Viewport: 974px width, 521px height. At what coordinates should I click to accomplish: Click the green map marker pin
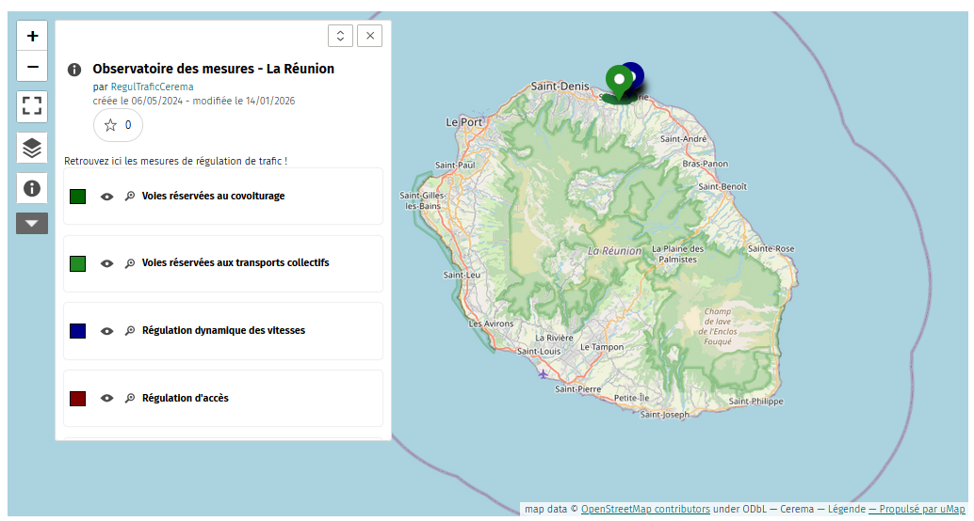[x=619, y=82]
